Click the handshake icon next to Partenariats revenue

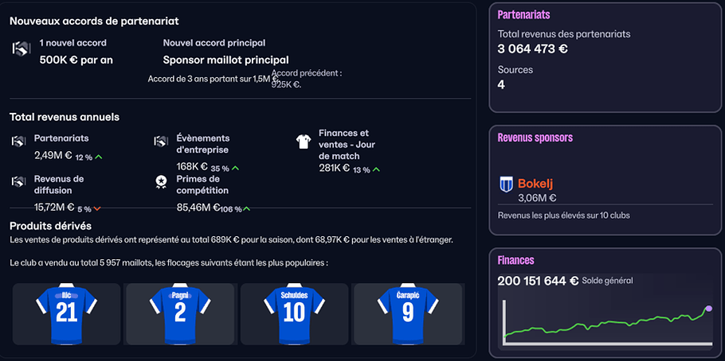(x=18, y=142)
